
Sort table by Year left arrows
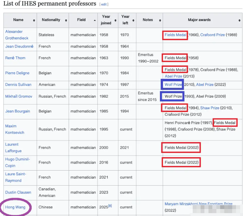click(133, 20)
